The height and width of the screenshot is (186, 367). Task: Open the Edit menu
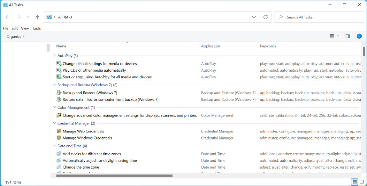tap(15, 28)
